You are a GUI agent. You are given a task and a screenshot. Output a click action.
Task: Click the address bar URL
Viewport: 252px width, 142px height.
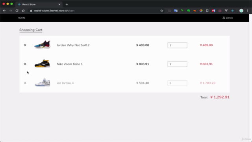(54, 11)
